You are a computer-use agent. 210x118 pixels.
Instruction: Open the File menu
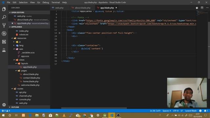[9, 2]
